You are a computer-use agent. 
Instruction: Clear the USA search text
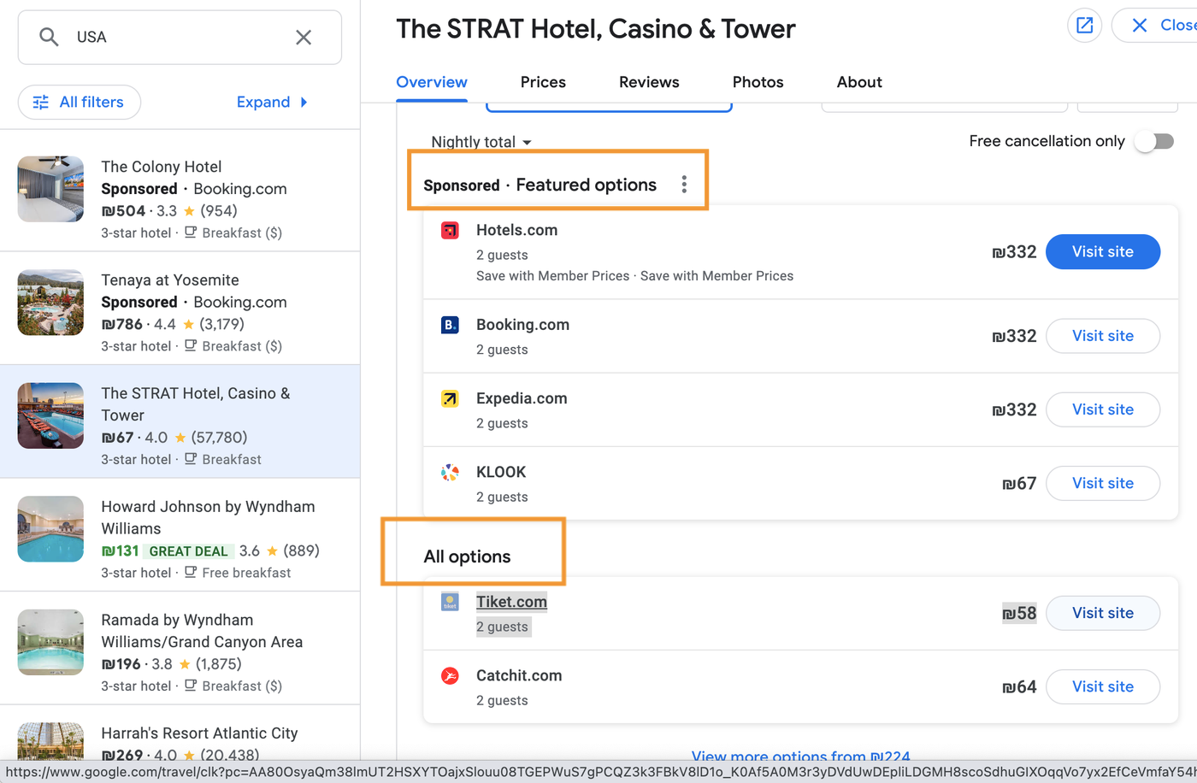click(x=304, y=37)
